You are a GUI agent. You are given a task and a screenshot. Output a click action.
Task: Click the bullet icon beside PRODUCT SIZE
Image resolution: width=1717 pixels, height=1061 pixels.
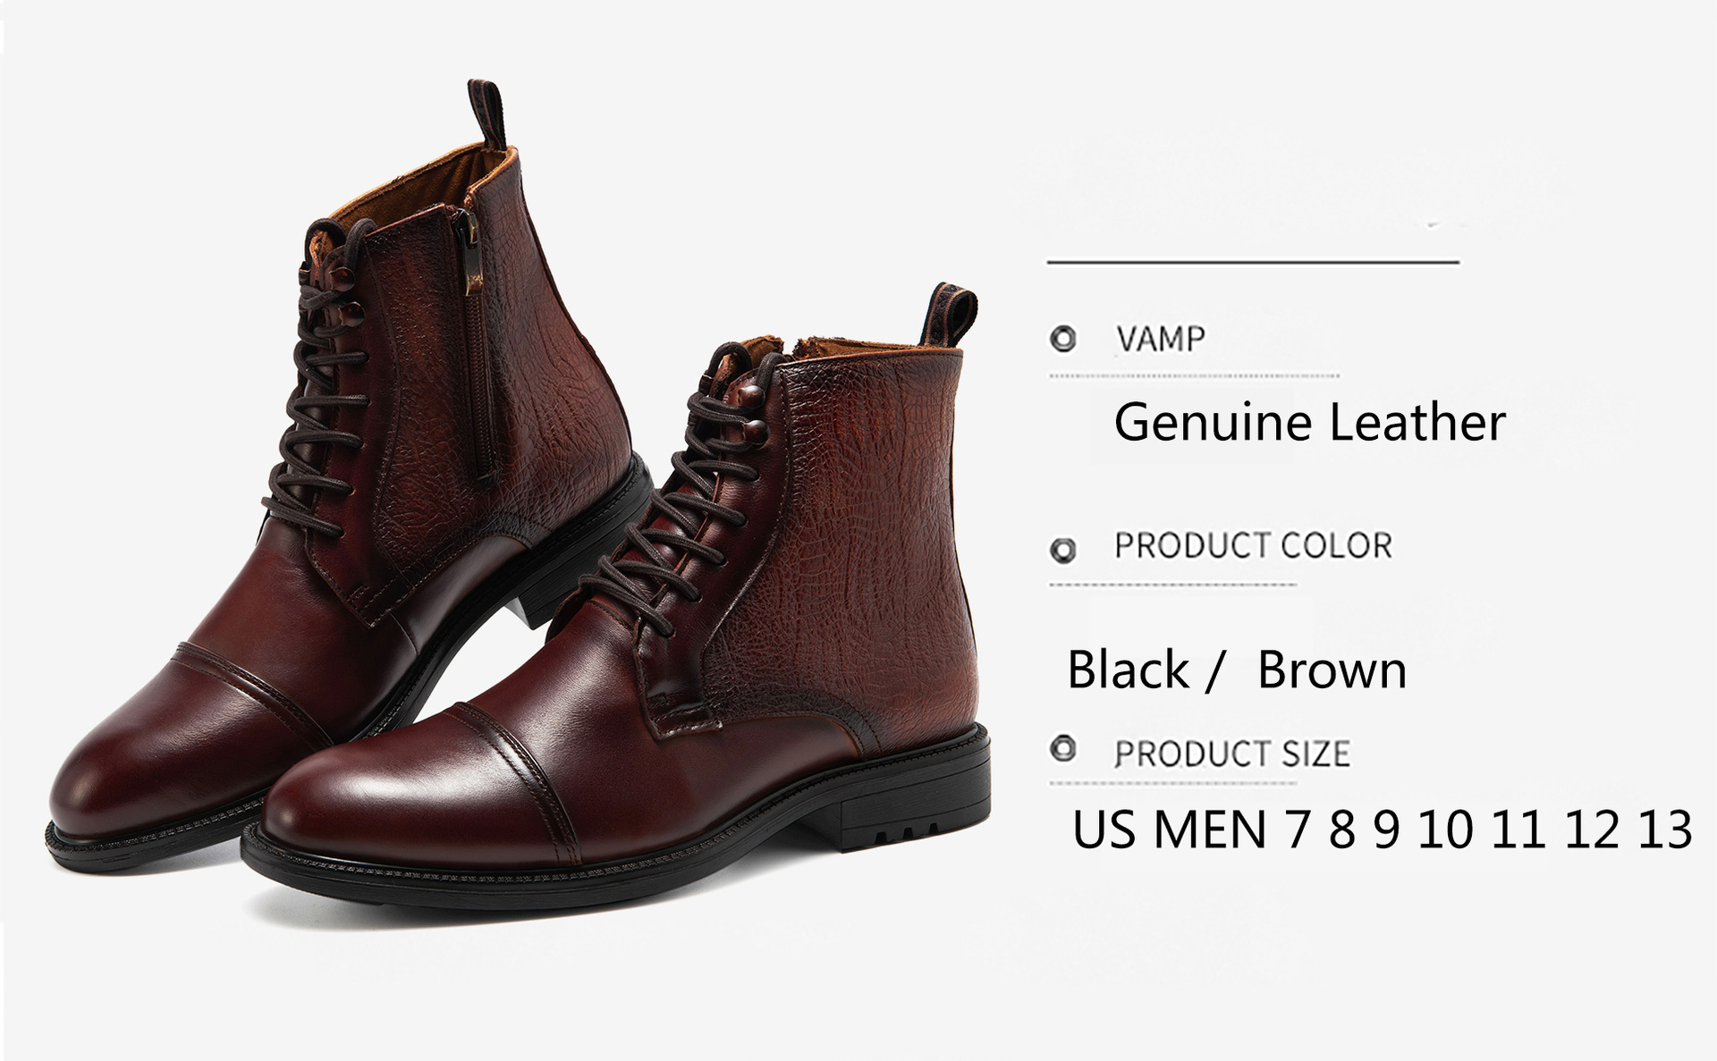pos(1063,748)
